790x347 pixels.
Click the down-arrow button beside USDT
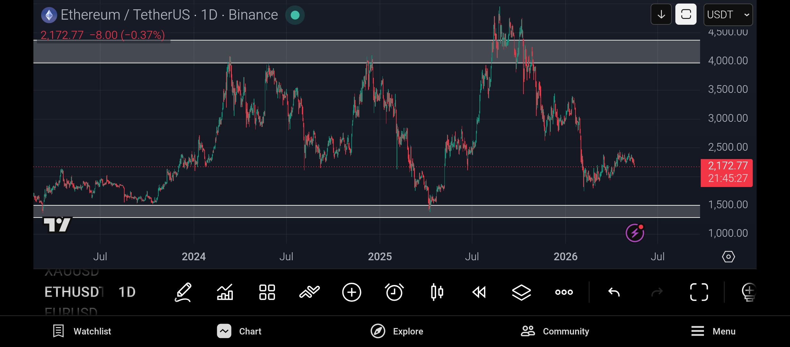661,14
